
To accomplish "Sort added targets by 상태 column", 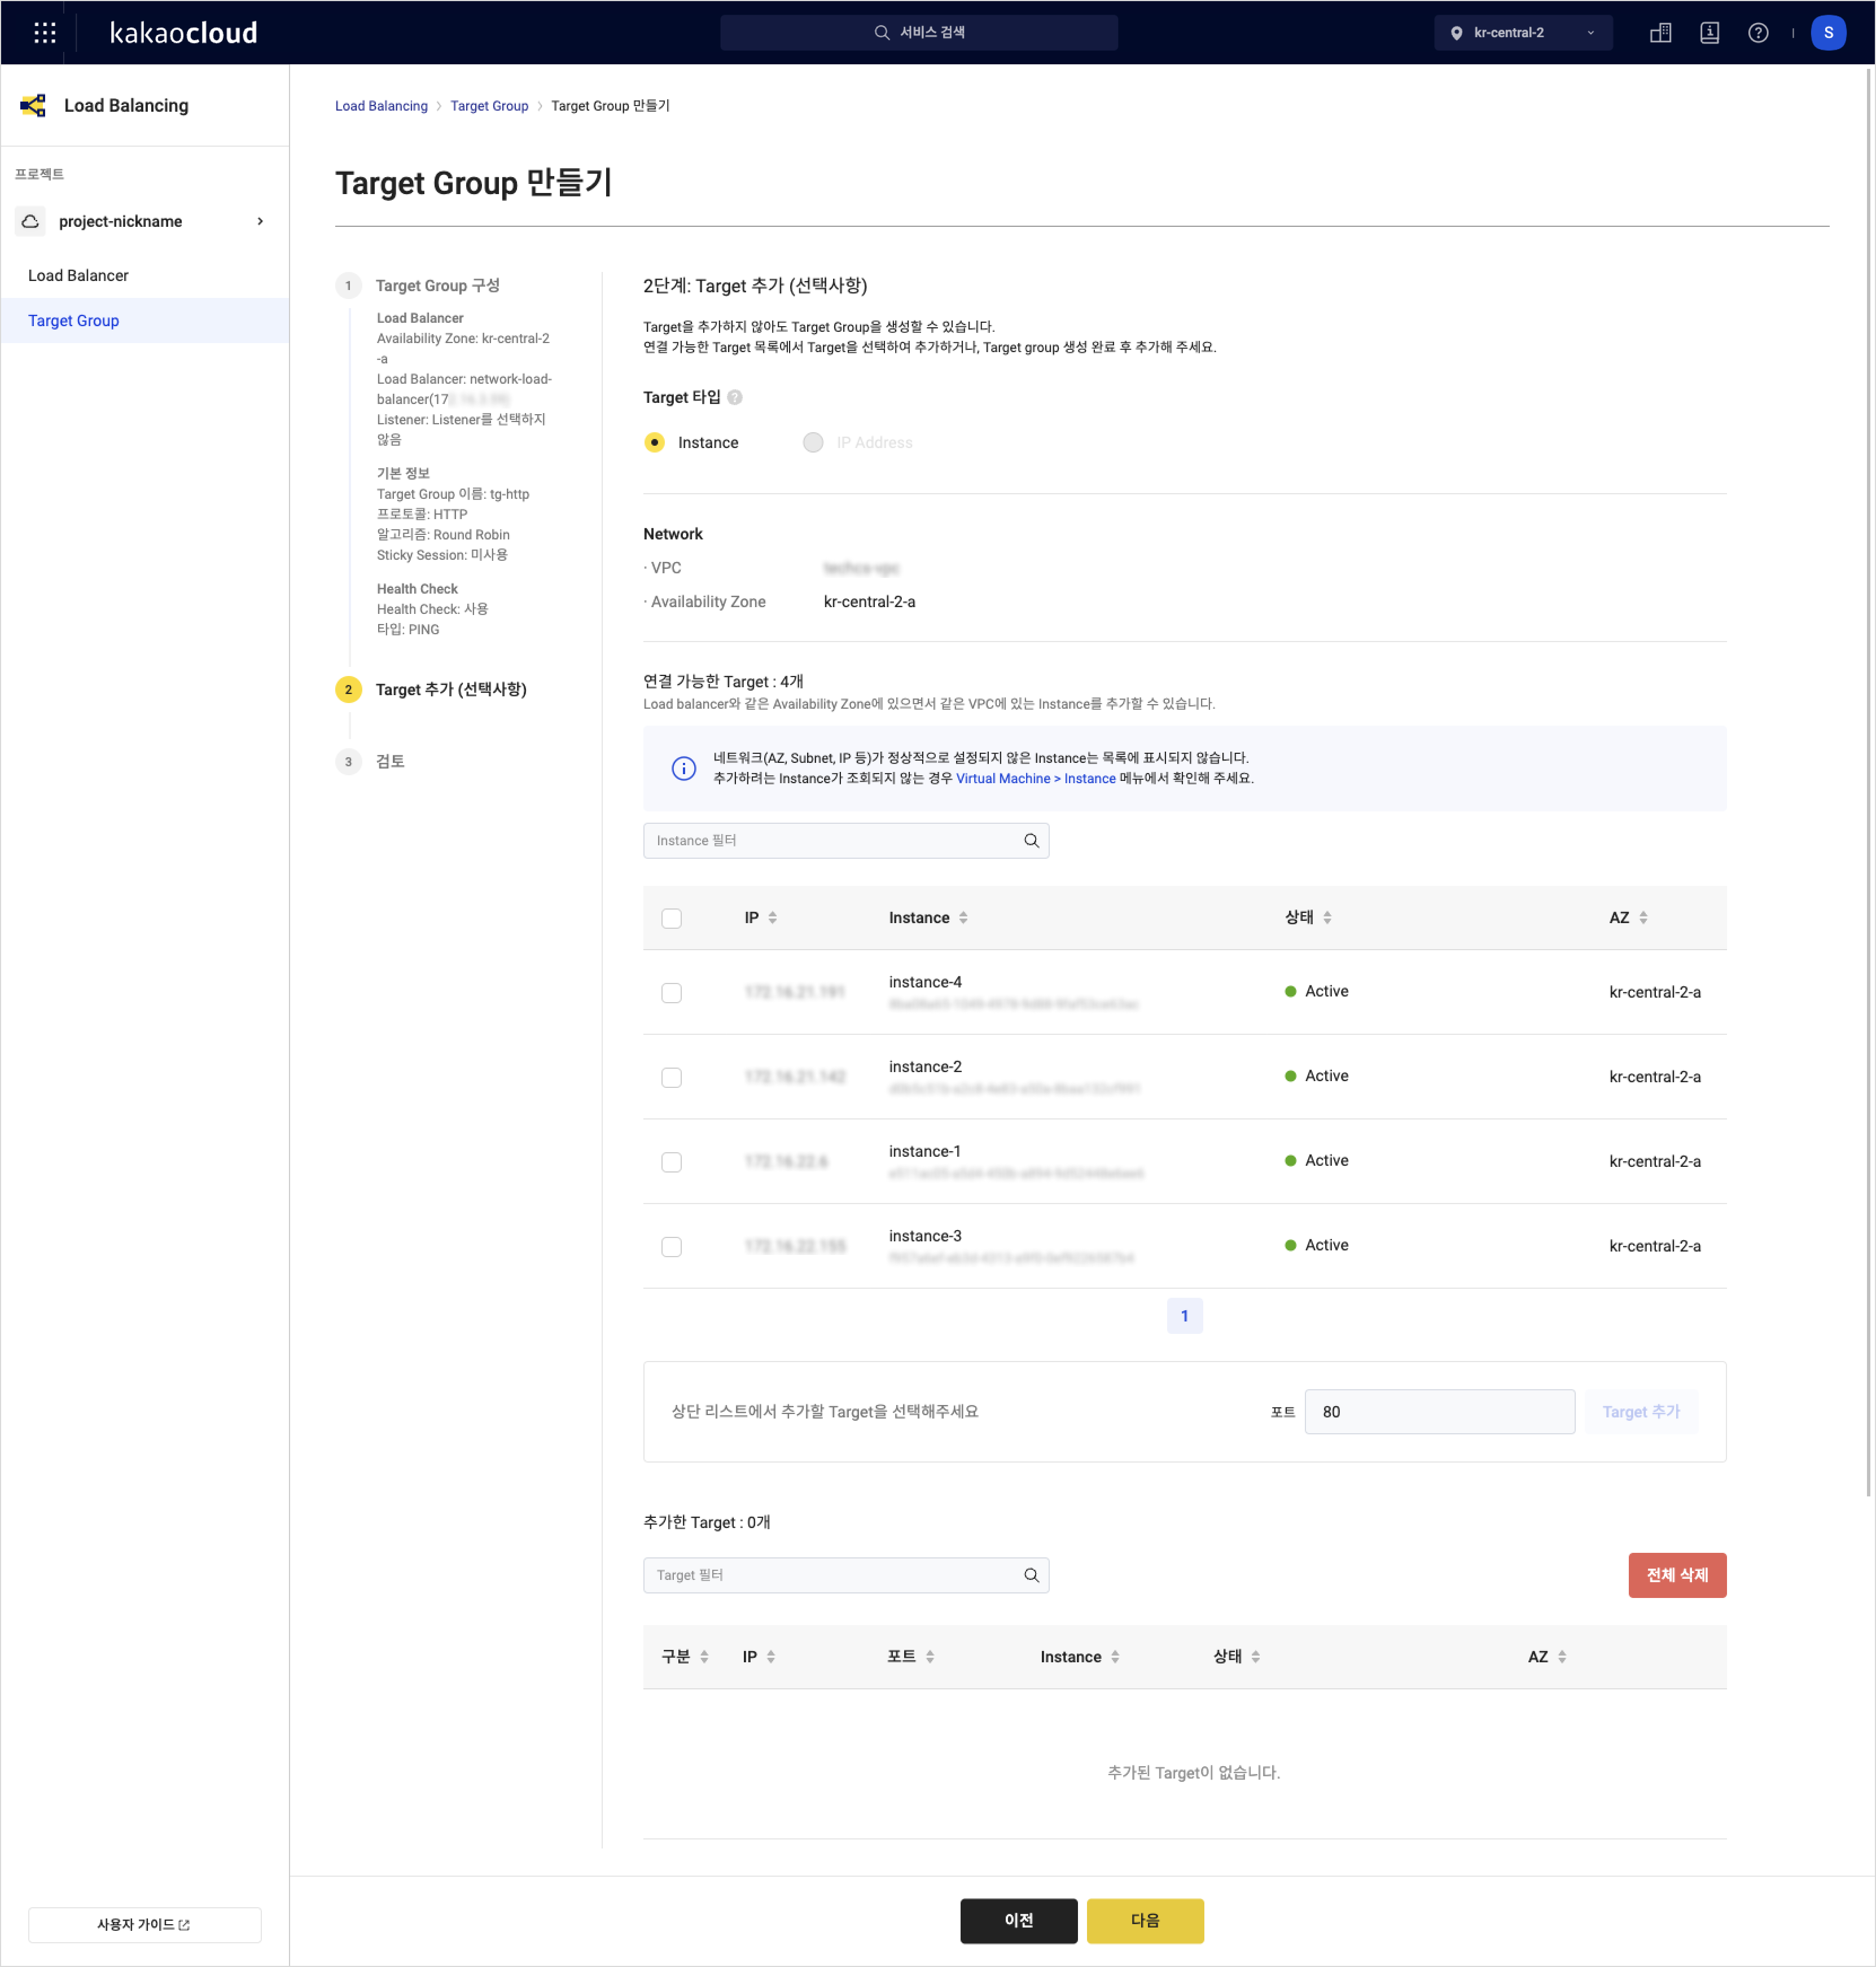I will 1255,1657.
